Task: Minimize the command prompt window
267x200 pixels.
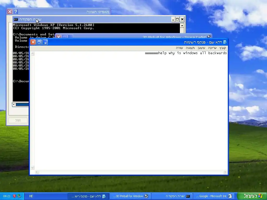Action: [173, 19]
